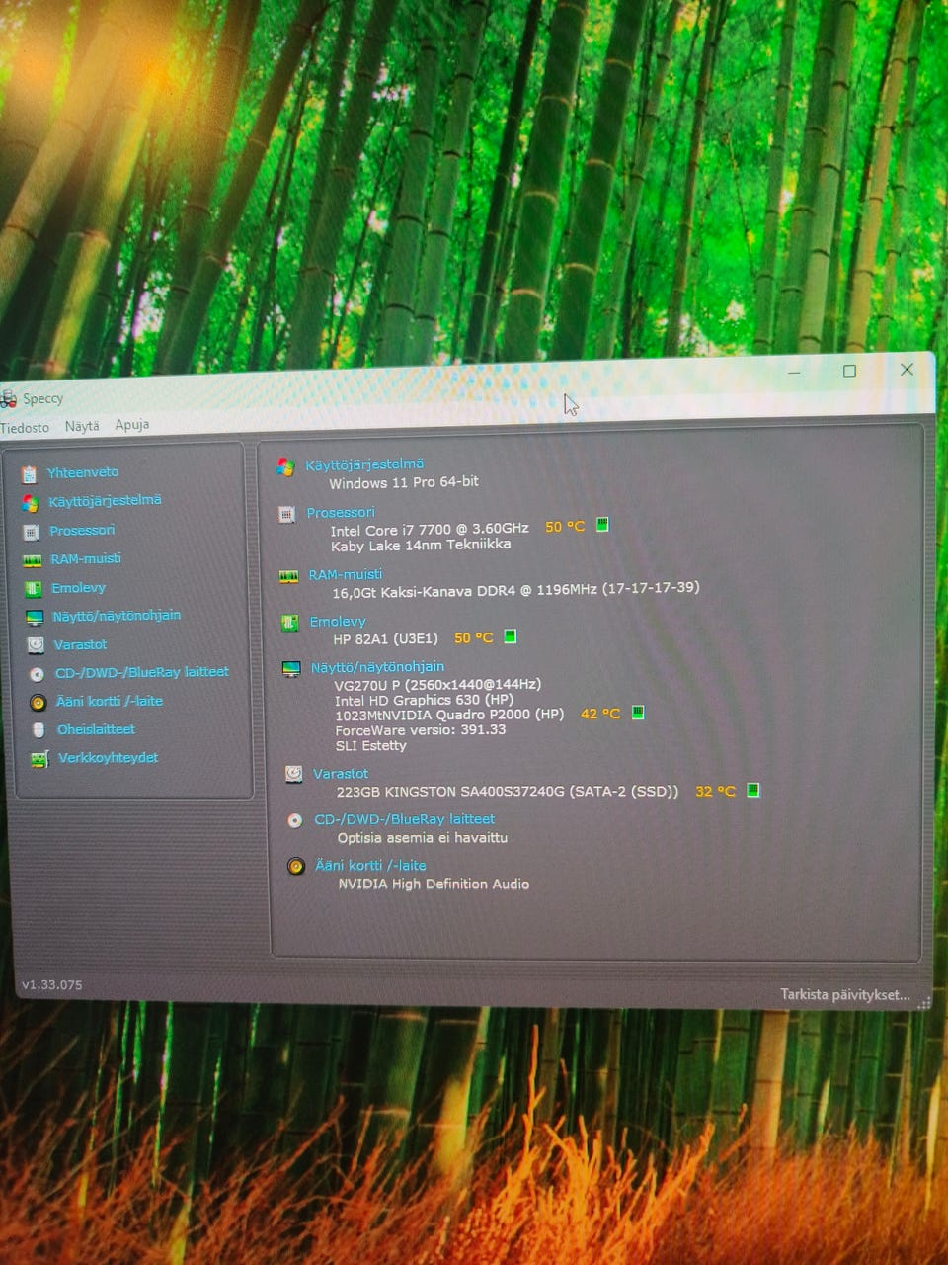Open the CD-/DWD-/BlueRay laitteet summary heading

point(405,818)
